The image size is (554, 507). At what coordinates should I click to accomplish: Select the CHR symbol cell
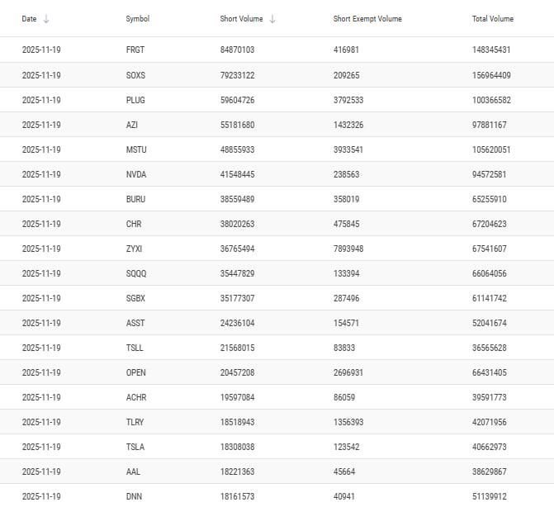[x=134, y=224]
